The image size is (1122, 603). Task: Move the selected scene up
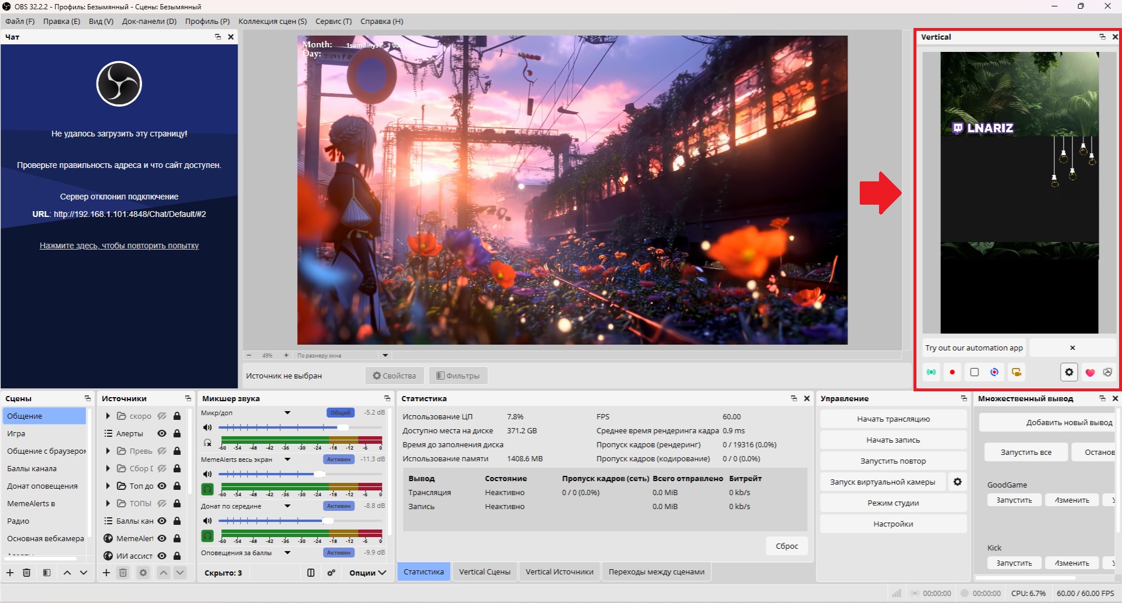pos(67,573)
